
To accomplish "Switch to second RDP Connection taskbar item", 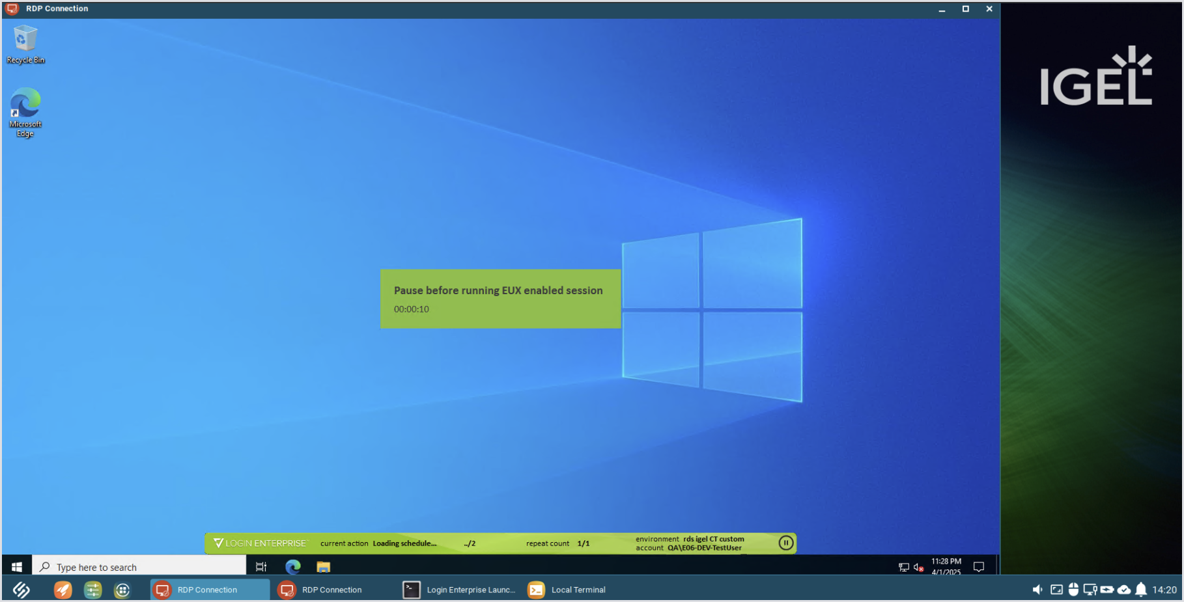I will [x=321, y=590].
